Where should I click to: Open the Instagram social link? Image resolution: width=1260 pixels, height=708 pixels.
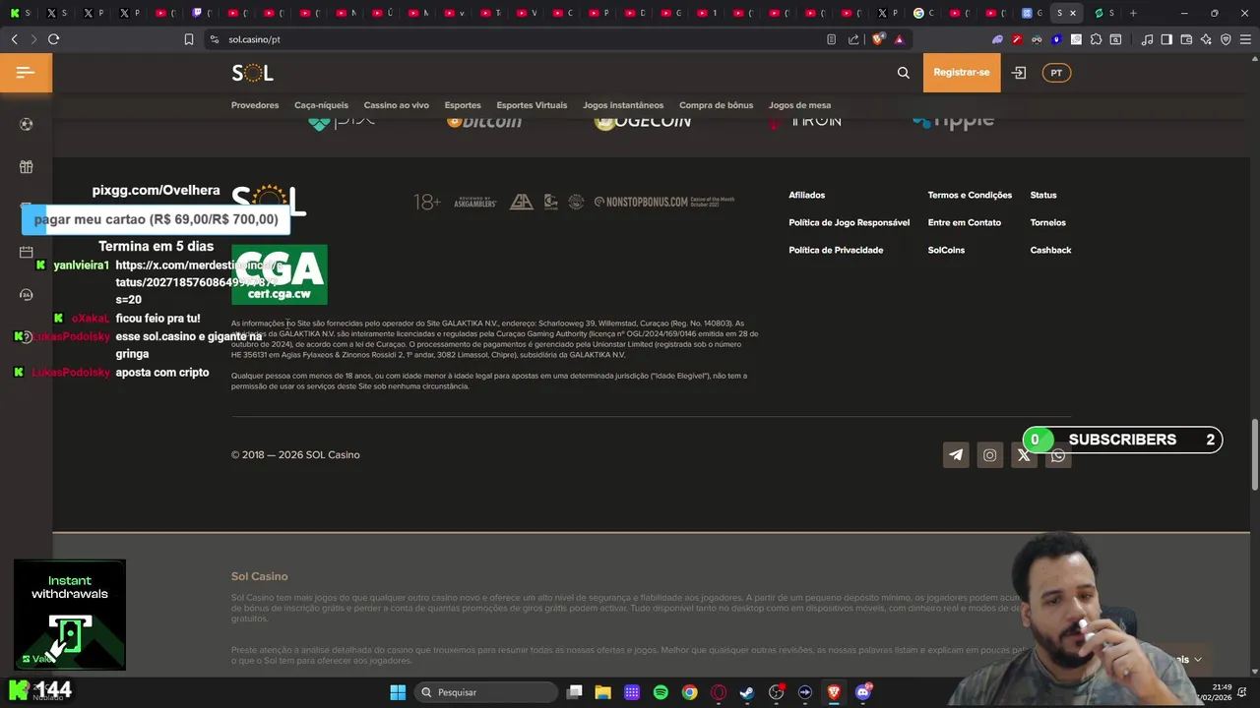click(989, 454)
